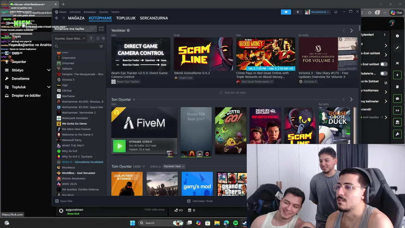Select Warframe in the game list
This screenshot has height=228, width=405.
point(68,96)
